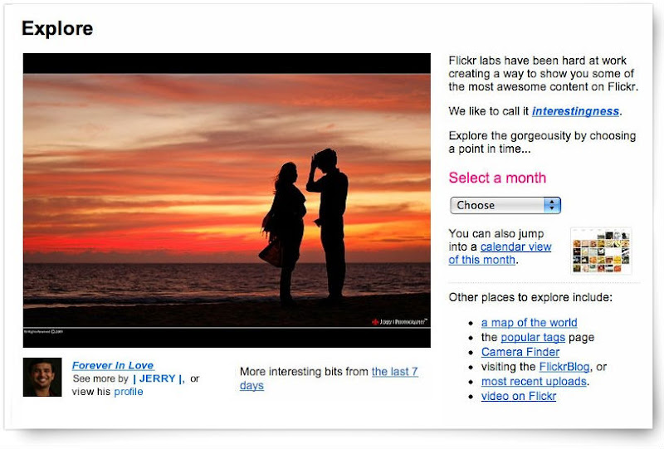This screenshot has width=664, height=449.
Task: Click the photographer's avatar picture
Action: click(x=42, y=377)
